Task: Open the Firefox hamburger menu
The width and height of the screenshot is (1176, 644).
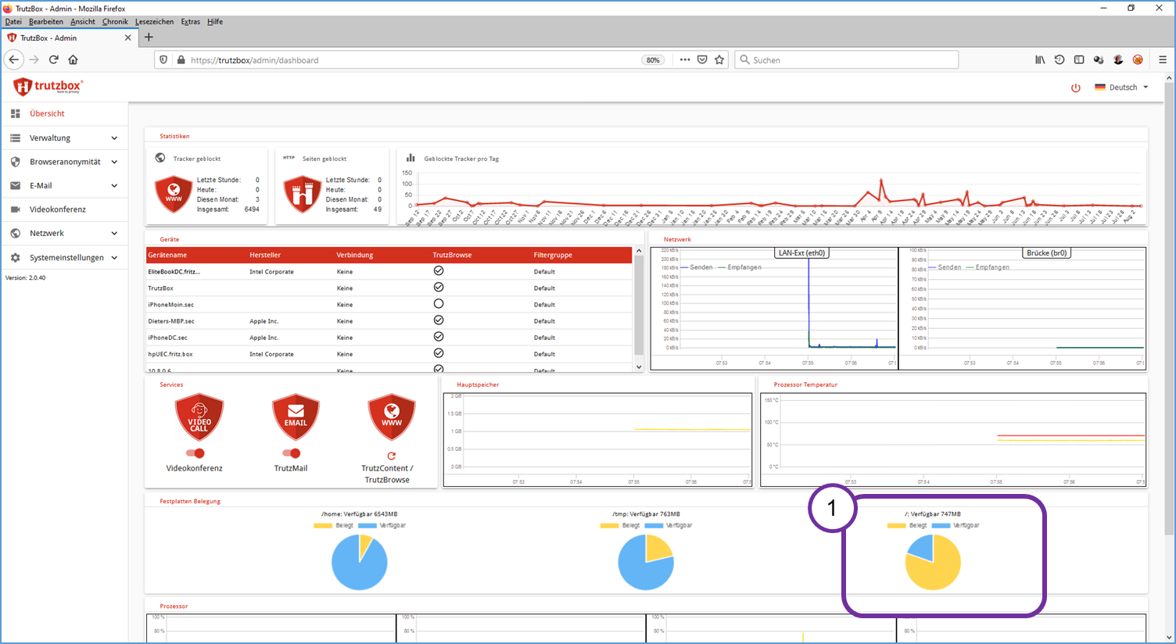Action: tap(1163, 59)
